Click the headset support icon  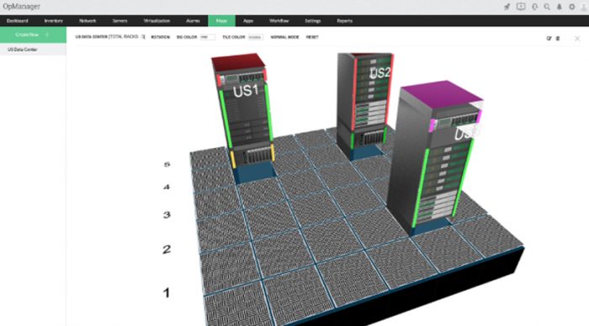[x=534, y=7]
